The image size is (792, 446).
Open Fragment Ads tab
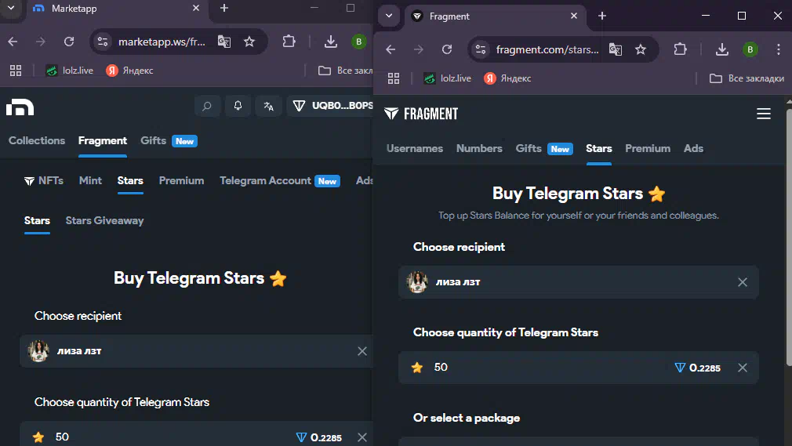[x=693, y=148]
